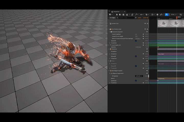Open the diamond key options dropdown
This screenshot has width=184, height=122.
(153, 14)
